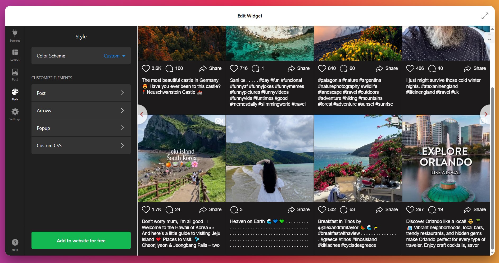This screenshot has width=499, height=263.
Task: Open the Custom CSS editor
Action: (x=81, y=145)
